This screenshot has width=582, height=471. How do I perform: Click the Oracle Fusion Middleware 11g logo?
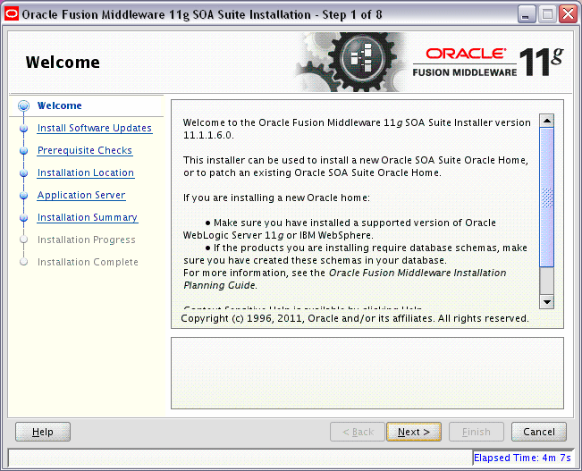pyautogui.click(x=488, y=63)
